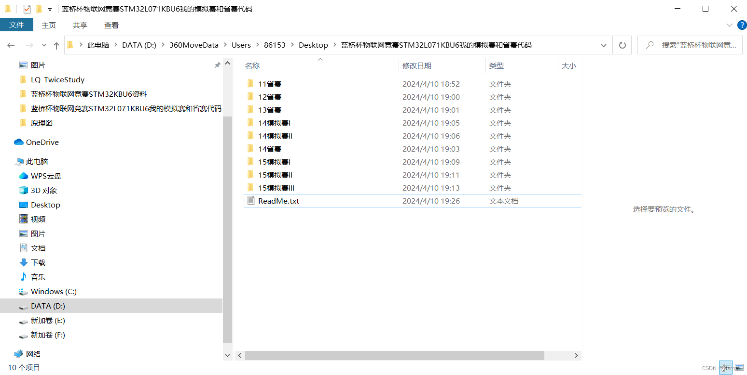The width and height of the screenshot is (747, 375).
Task: Open 音乐 in the navigation pane
Action: coord(38,277)
